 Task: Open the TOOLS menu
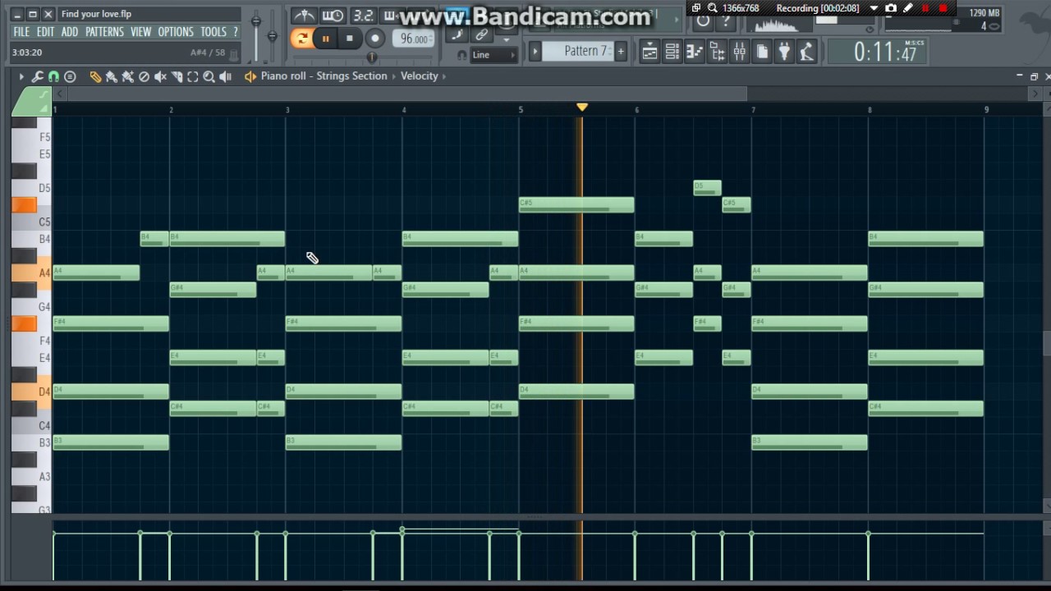point(213,32)
